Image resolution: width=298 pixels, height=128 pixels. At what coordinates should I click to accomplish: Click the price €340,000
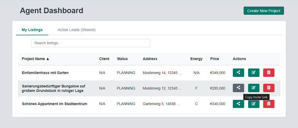pos(217,104)
